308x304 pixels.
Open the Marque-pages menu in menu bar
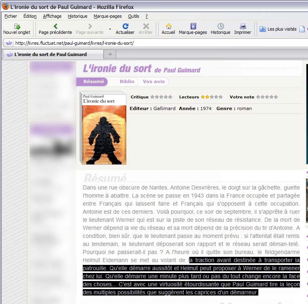tap(108, 16)
